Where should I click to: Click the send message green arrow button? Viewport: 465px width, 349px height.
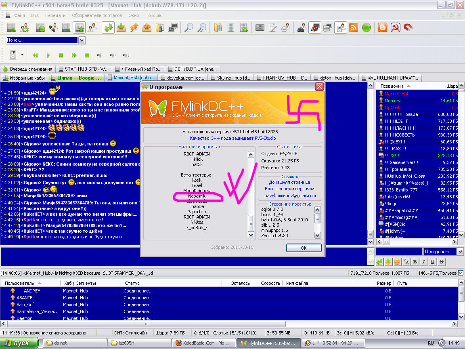[x=379, y=262]
